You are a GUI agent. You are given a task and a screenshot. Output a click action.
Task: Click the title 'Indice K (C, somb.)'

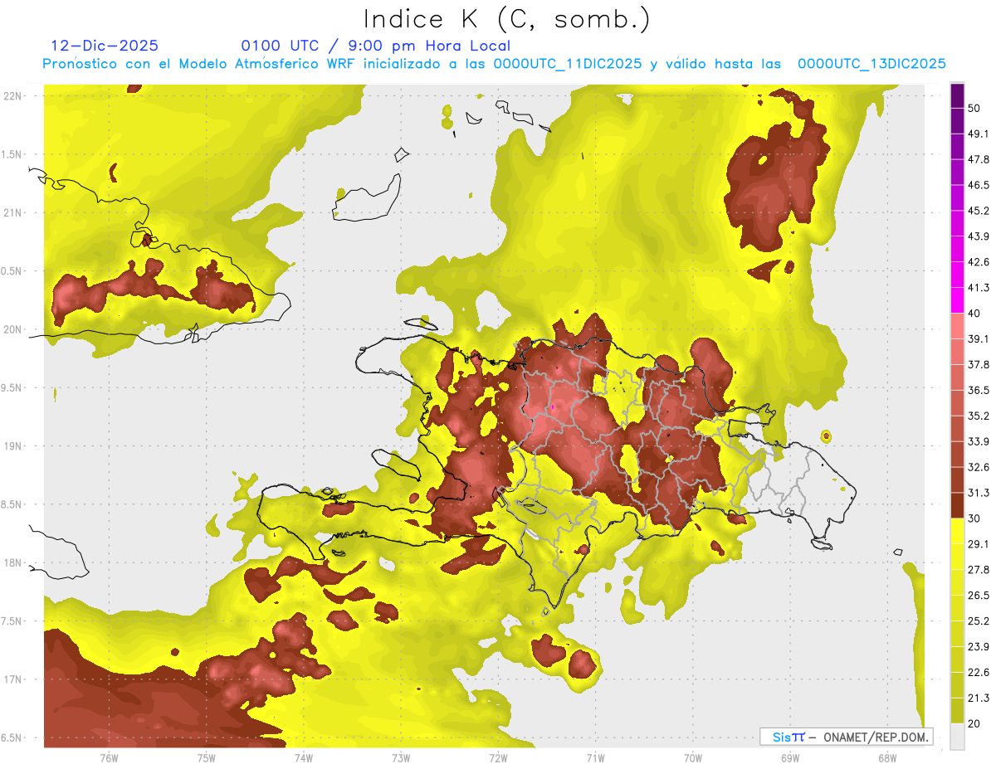coord(507,19)
